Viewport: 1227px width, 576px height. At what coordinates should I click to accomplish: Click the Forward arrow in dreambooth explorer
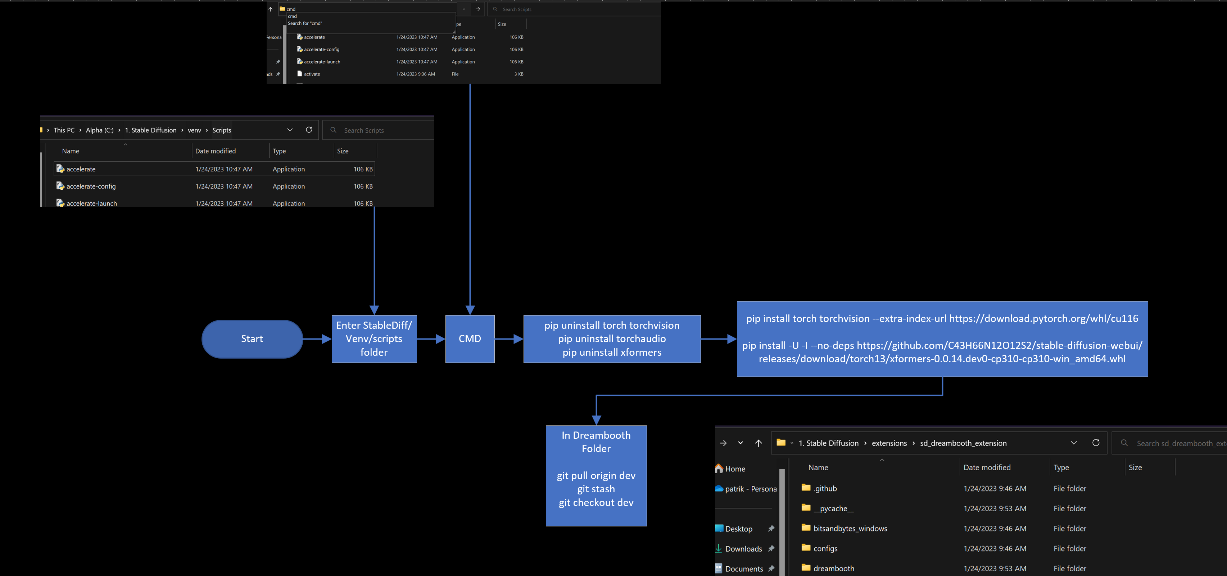[723, 443]
